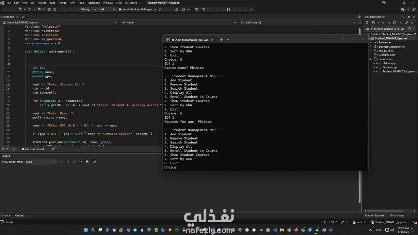Click the No issues found indicator
Screen dimensions: 418x235
click(x=33, y=149)
